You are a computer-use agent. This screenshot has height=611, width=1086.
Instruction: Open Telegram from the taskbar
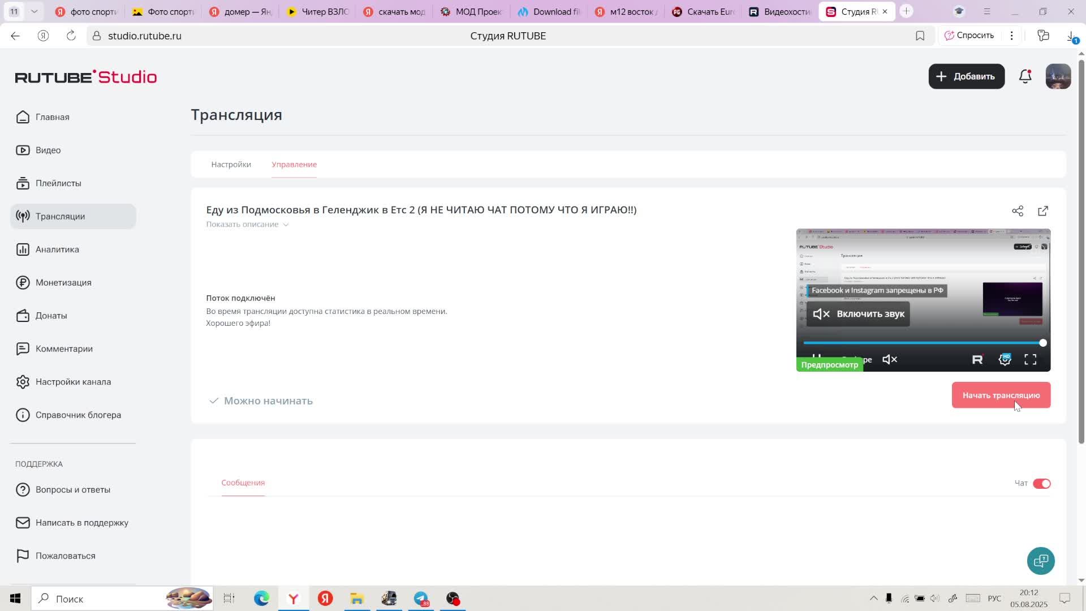tap(421, 599)
